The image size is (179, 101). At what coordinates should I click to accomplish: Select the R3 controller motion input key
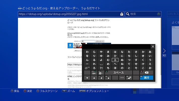[129, 78]
